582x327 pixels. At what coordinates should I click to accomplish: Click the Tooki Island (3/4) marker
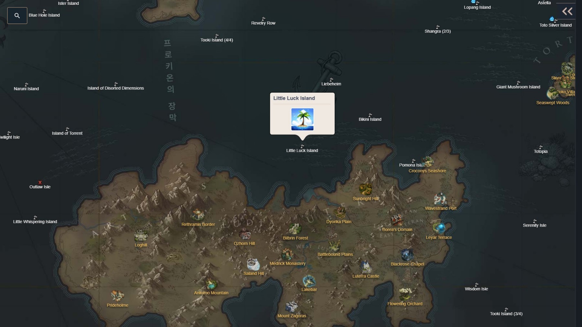point(506,309)
